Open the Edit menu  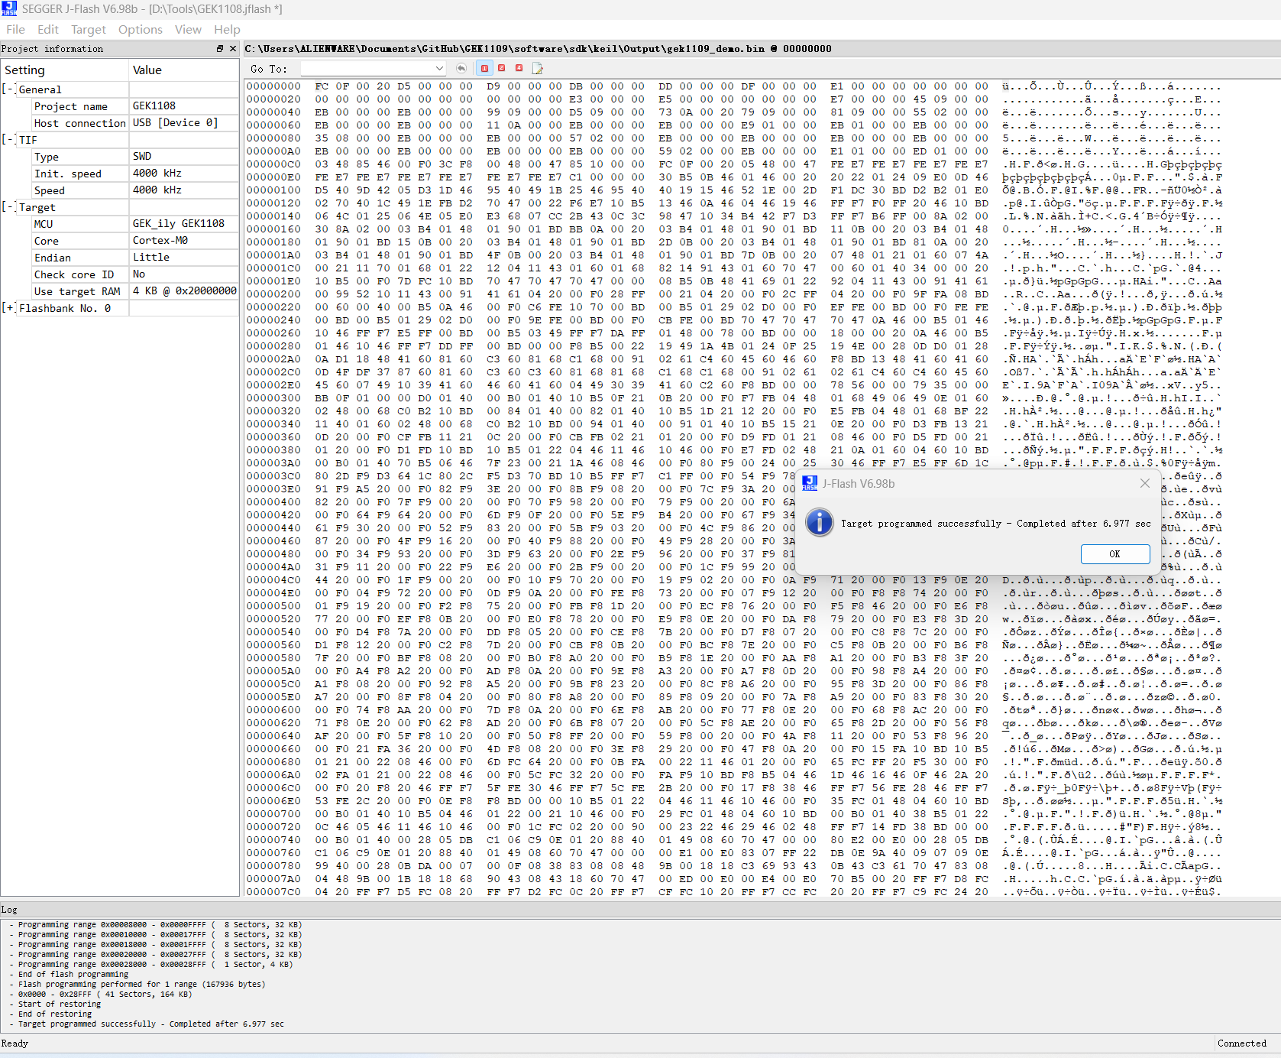pyautogui.click(x=48, y=30)
